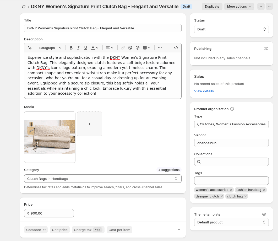This screenshot has height=241, width=278.
Task: Open the AI text generation sparkle icon
Action: click(x=30, y=48)
